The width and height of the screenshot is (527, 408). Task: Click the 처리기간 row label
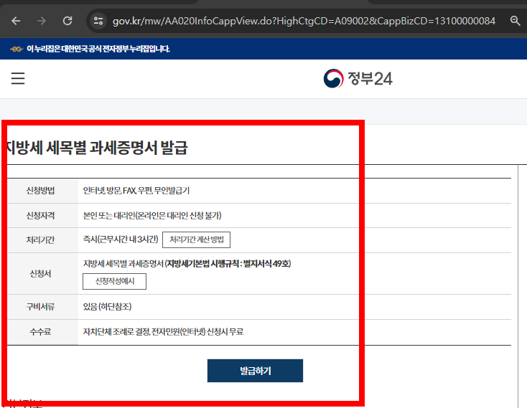[40, 240]
